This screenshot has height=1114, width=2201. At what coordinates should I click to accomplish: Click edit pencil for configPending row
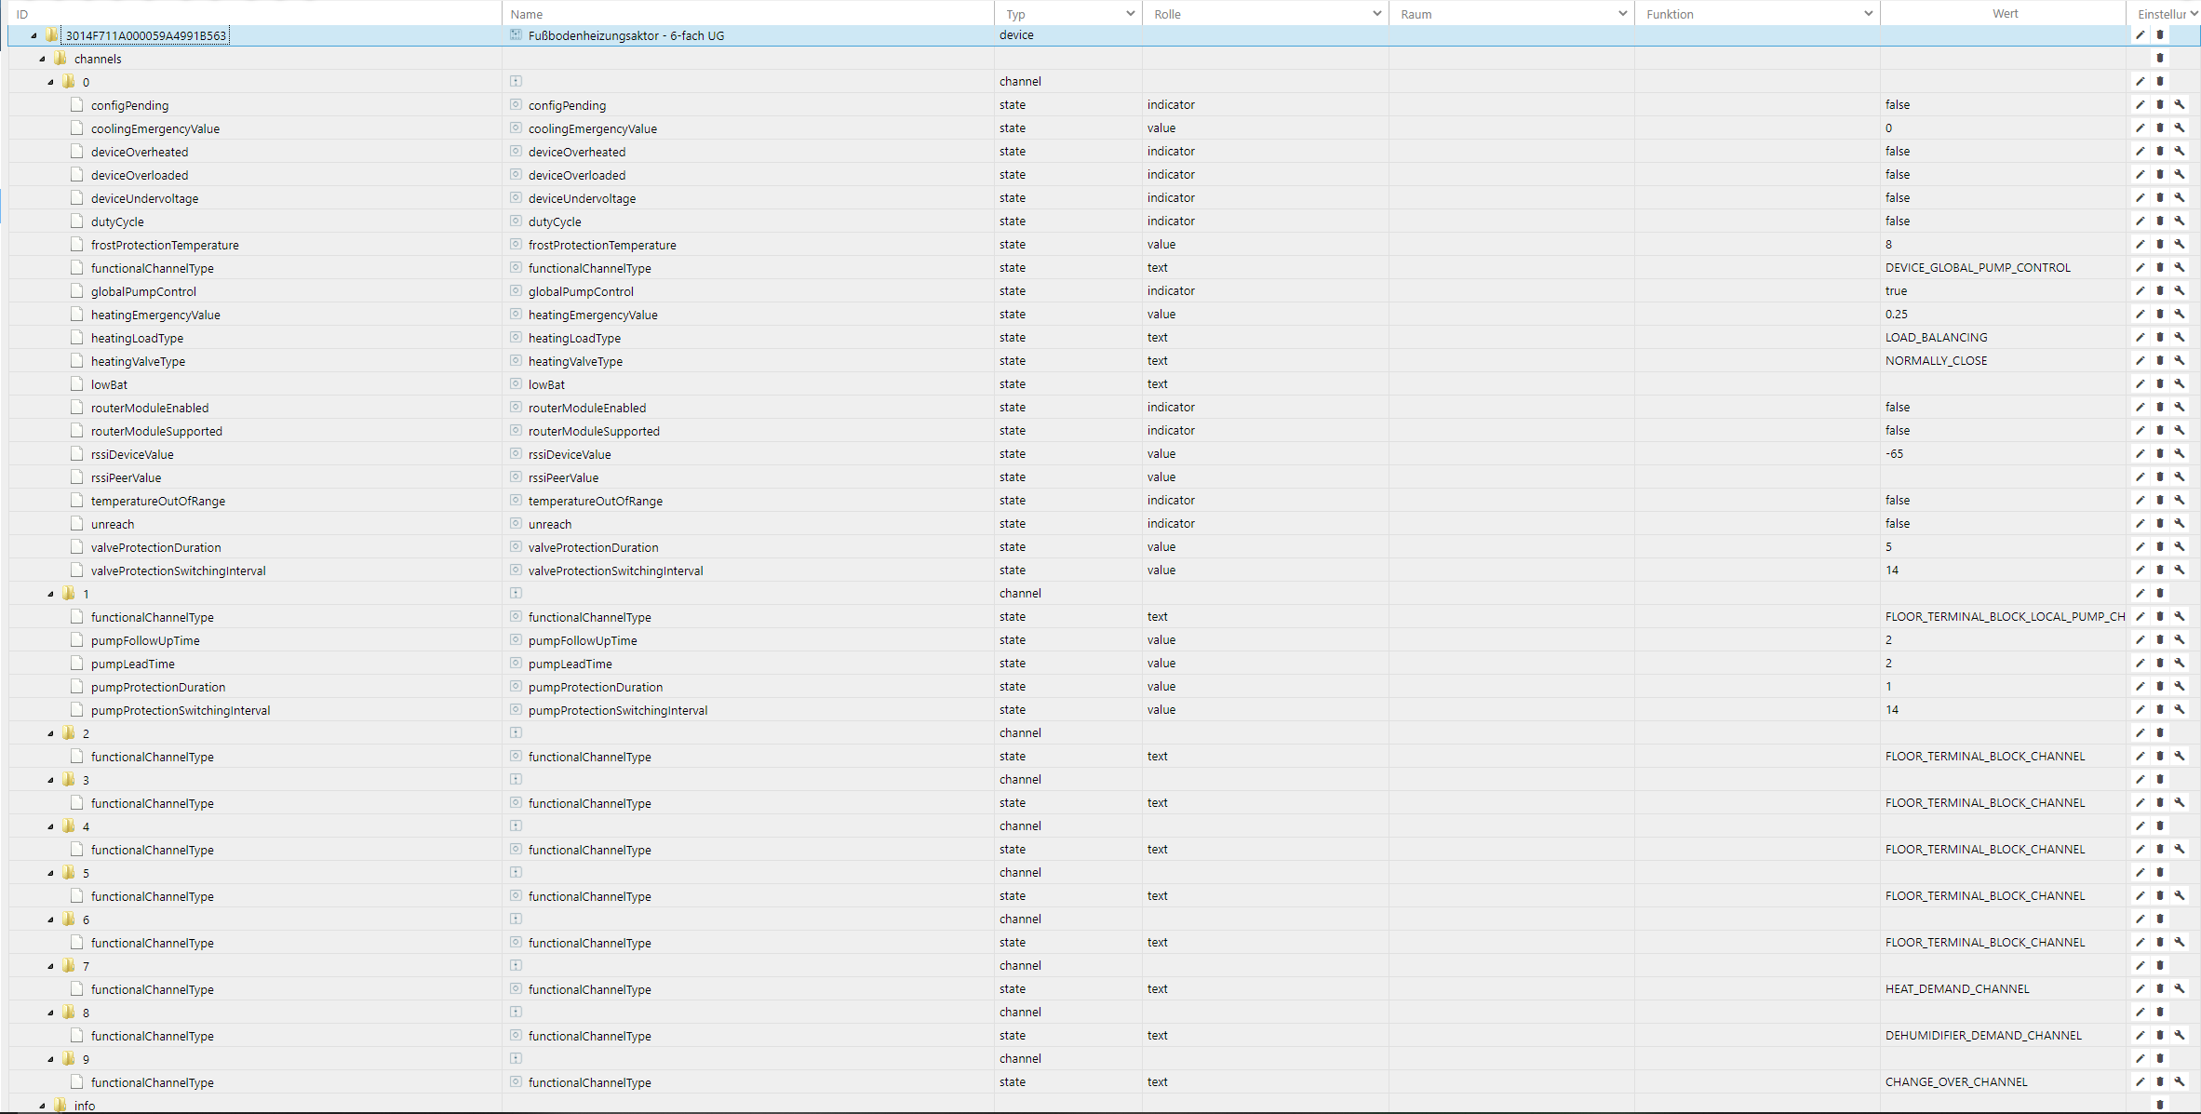tap(2140, 104)
